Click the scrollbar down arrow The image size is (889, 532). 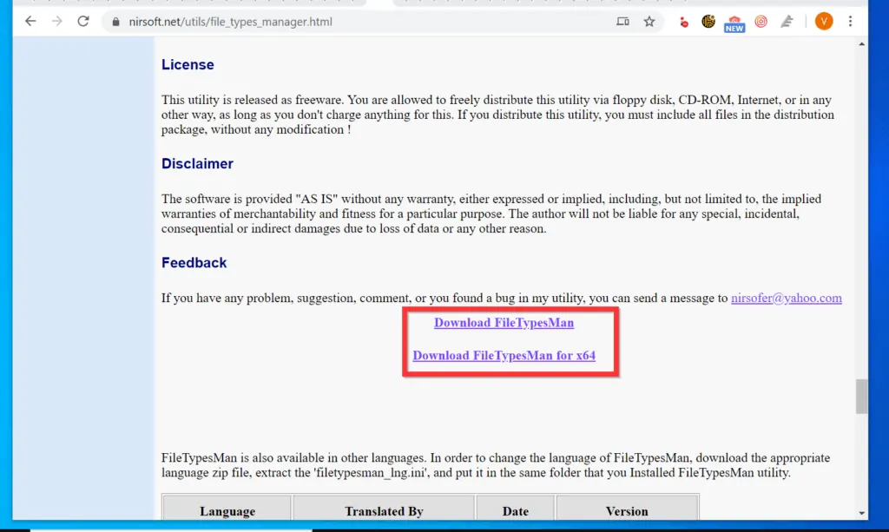coord(861,513)
